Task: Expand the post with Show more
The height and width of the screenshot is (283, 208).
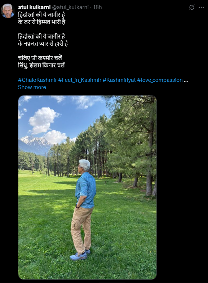Action: [x=32, y=87]
